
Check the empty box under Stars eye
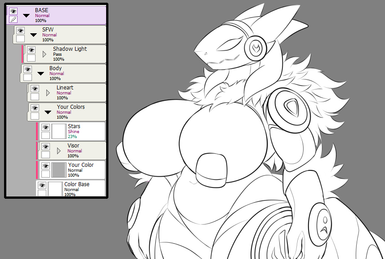click(46, 135)
